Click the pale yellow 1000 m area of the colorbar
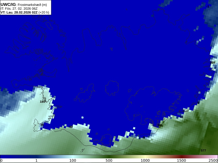Image resolution: width=218 pixels, height=163 pixels. (145, 157)
